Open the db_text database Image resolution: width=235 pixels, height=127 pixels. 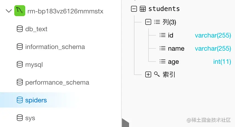click(36, 29)
